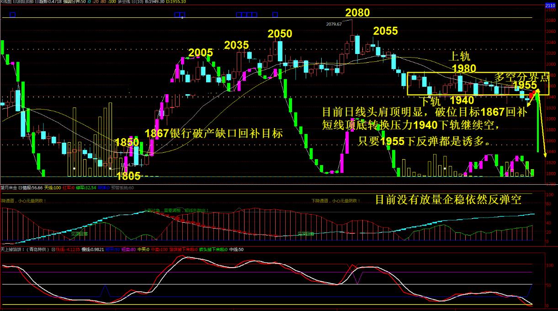The width and height of the screenshot is (558, 311).
Task: Click the 红军:0 red label
Action: (69, 188)
